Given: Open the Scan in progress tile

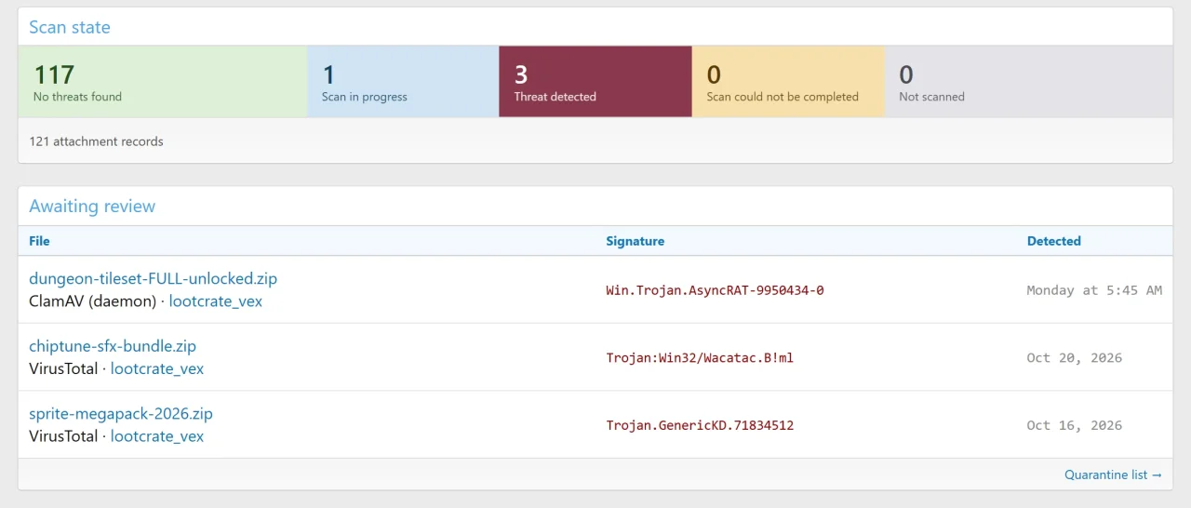Looking at the screenshot, I should pyautogui.click(x=403, y=82).
